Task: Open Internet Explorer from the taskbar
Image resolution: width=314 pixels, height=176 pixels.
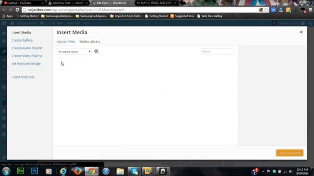Action: 63,171
